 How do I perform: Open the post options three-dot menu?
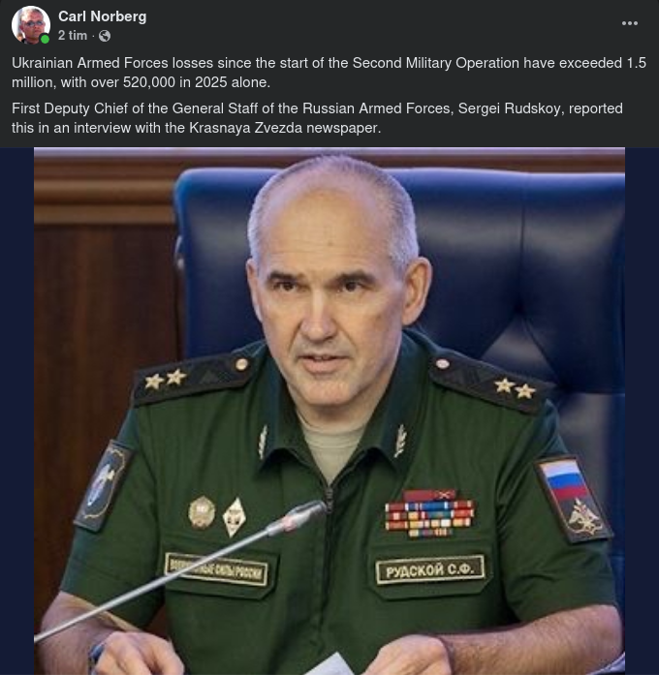629,23
